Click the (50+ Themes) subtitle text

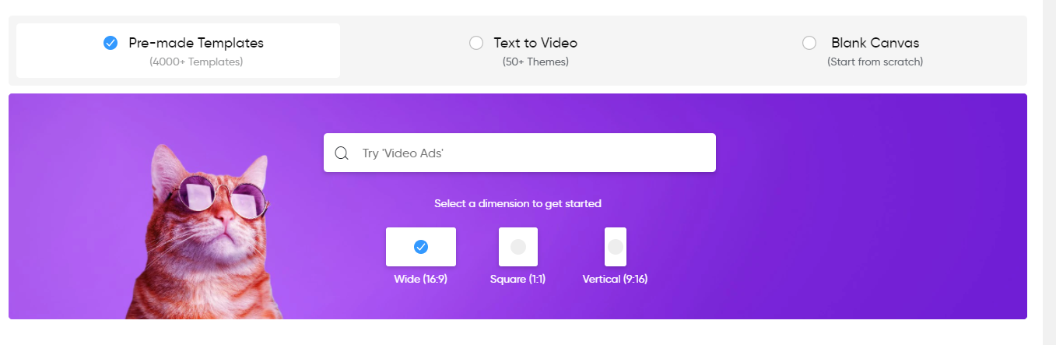(x=535, y=62)
